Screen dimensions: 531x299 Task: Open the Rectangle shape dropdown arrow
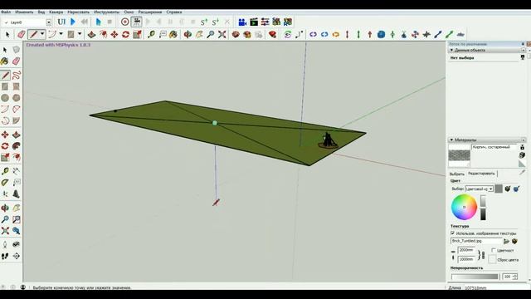pyautogui.click(x=80, y=34)
